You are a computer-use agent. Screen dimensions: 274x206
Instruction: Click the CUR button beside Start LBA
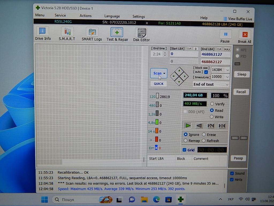pyautogui.click(x=189, y=49)
